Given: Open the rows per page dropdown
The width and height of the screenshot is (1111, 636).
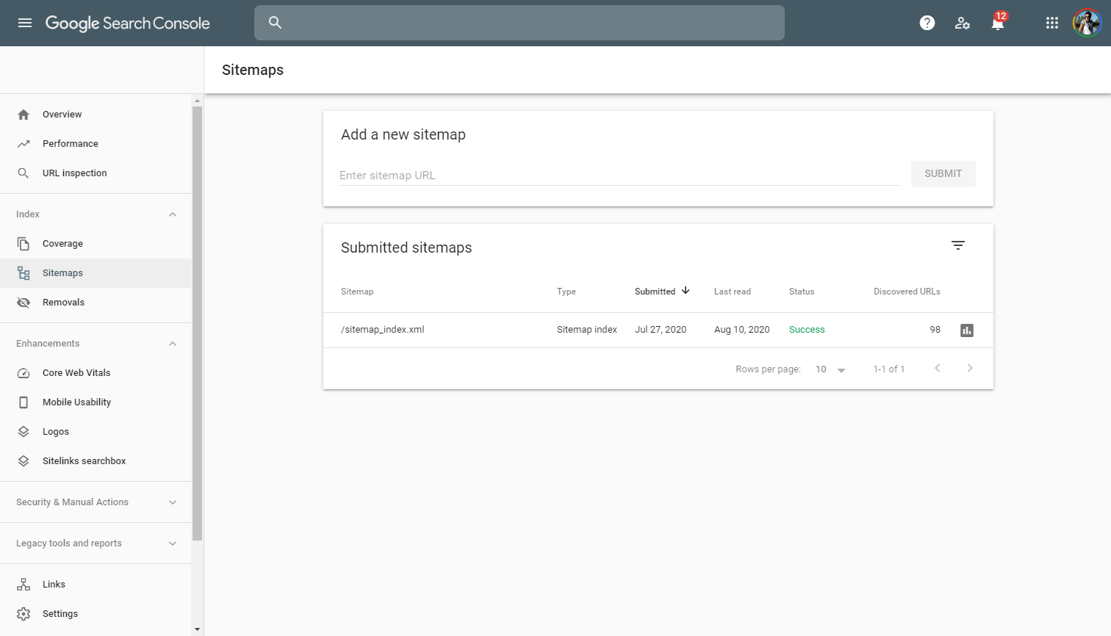Looking at the screenshot, I should tap(830, 369).
